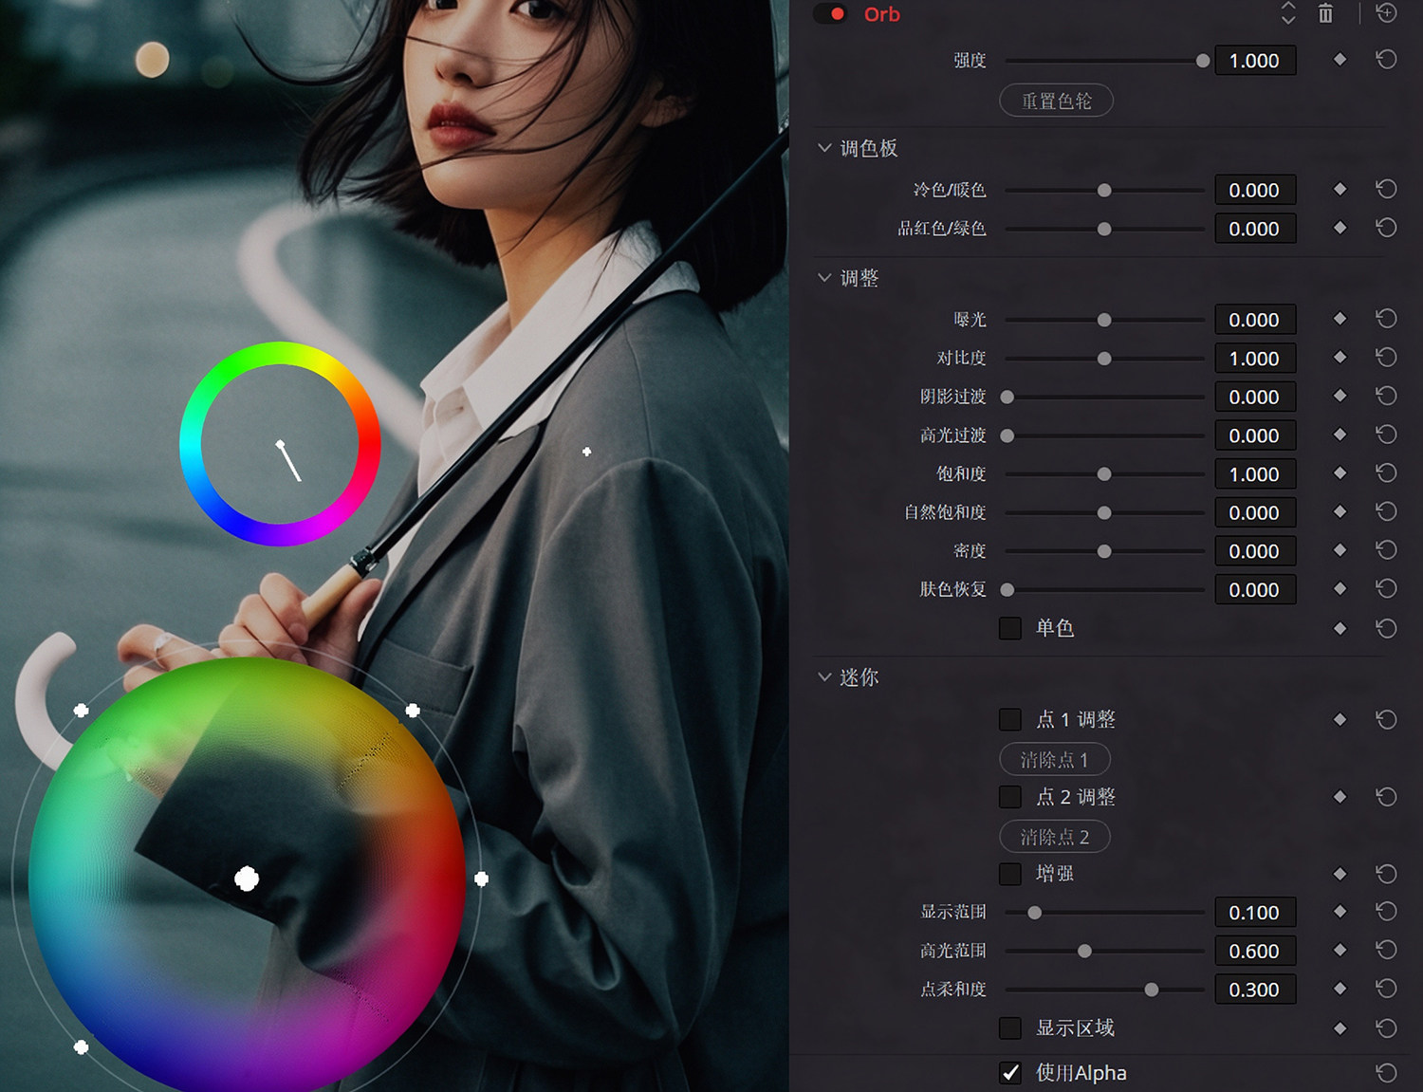
Task: Click the 强度 slider handle
Action: pos(1203,61)
